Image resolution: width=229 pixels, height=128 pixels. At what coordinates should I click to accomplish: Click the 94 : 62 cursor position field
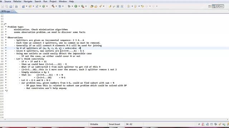pyautogui.click(x=129, y=124)
